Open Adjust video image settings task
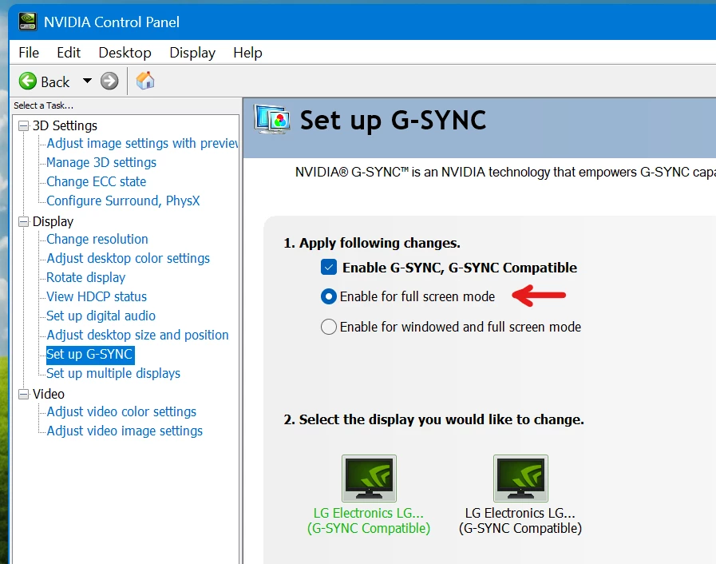The width and height of the screenshot is (716, 564). coord(125,431)
